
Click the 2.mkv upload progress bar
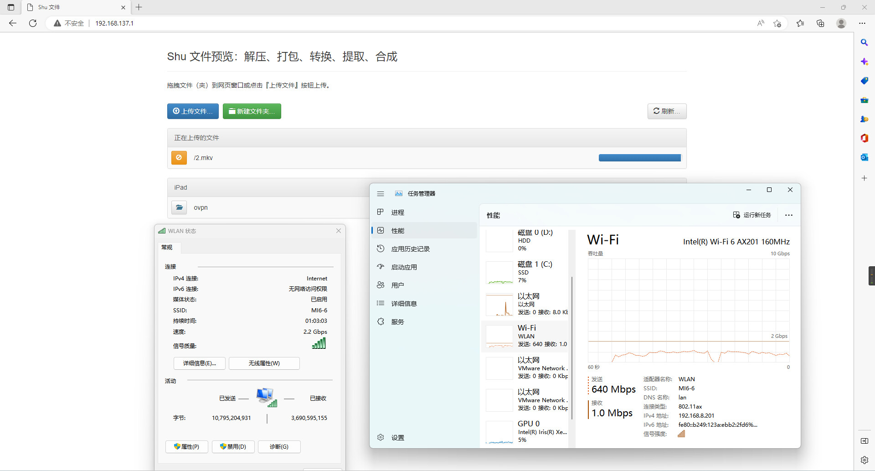tap(640, 158)
